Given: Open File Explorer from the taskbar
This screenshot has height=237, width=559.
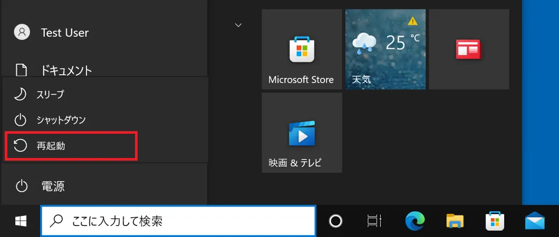Looking at the screenshot, I should 455,221.
